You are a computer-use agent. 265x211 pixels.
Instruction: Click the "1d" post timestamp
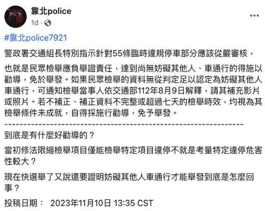tap(36, 22)
